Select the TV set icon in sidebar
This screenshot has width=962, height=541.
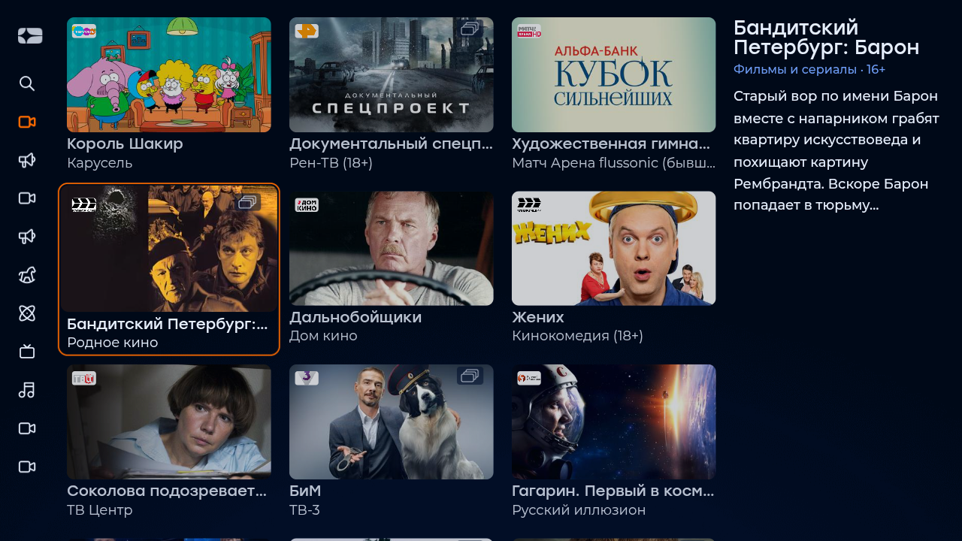tap(27, 352)
